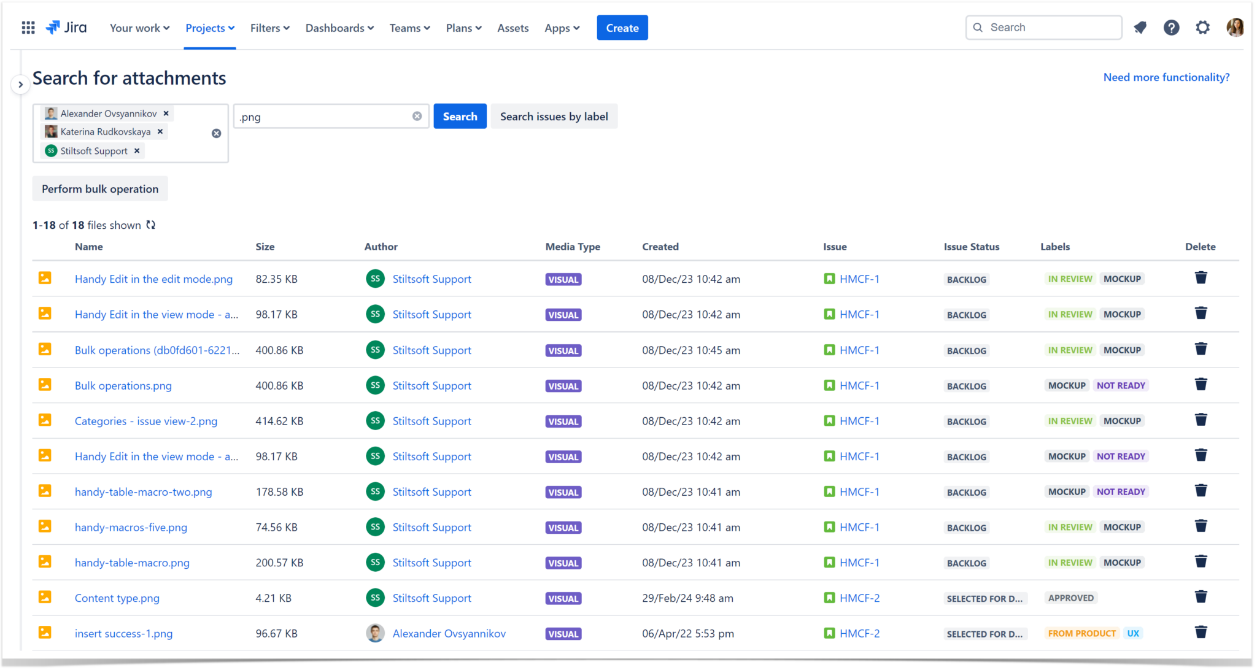Open the settings gear icon
The height and width of the screenshot is (670, 1257).
point(1203,27)
